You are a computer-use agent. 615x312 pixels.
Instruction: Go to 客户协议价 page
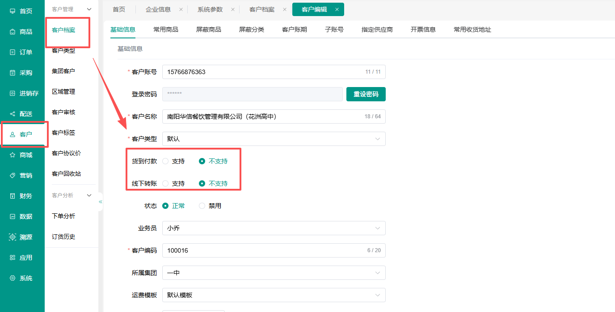click(67, 153)
